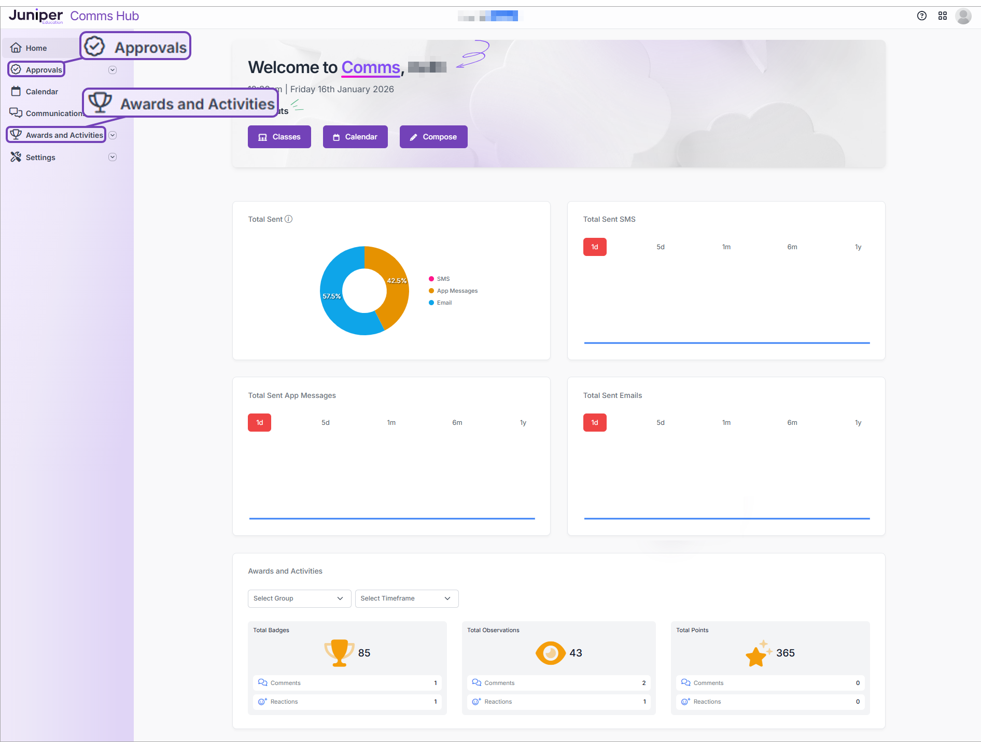Open the Select Timeframe dropdown
This screenshot has width=981, height=742.
[x=407, y=598]
